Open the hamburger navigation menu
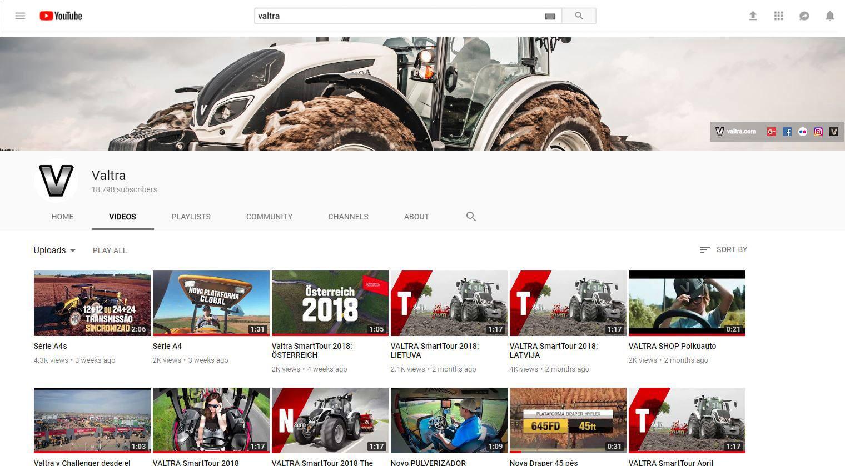The height and width of the screenshot is (466, 845). 20,16
